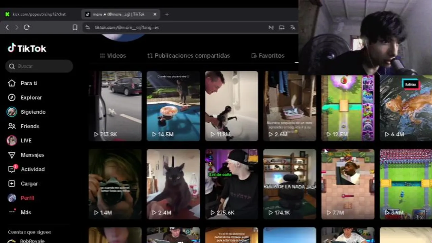Open the 7.7M views meme video
The height and width of the screenshot is (243, 432).
click(348, 184)
